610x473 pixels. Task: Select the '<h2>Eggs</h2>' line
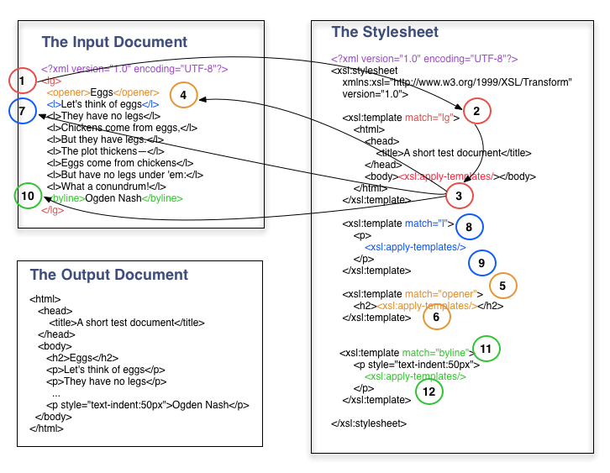pos(82,358)
